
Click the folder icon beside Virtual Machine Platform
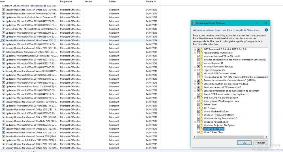(x=201, y=111)
